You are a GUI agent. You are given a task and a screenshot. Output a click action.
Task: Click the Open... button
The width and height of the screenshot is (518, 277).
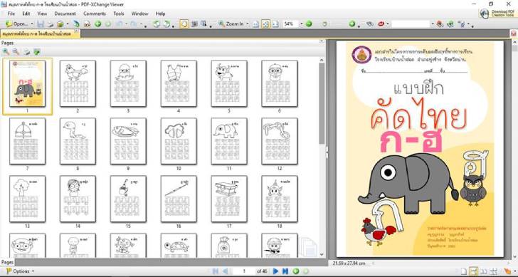(17, 23)
